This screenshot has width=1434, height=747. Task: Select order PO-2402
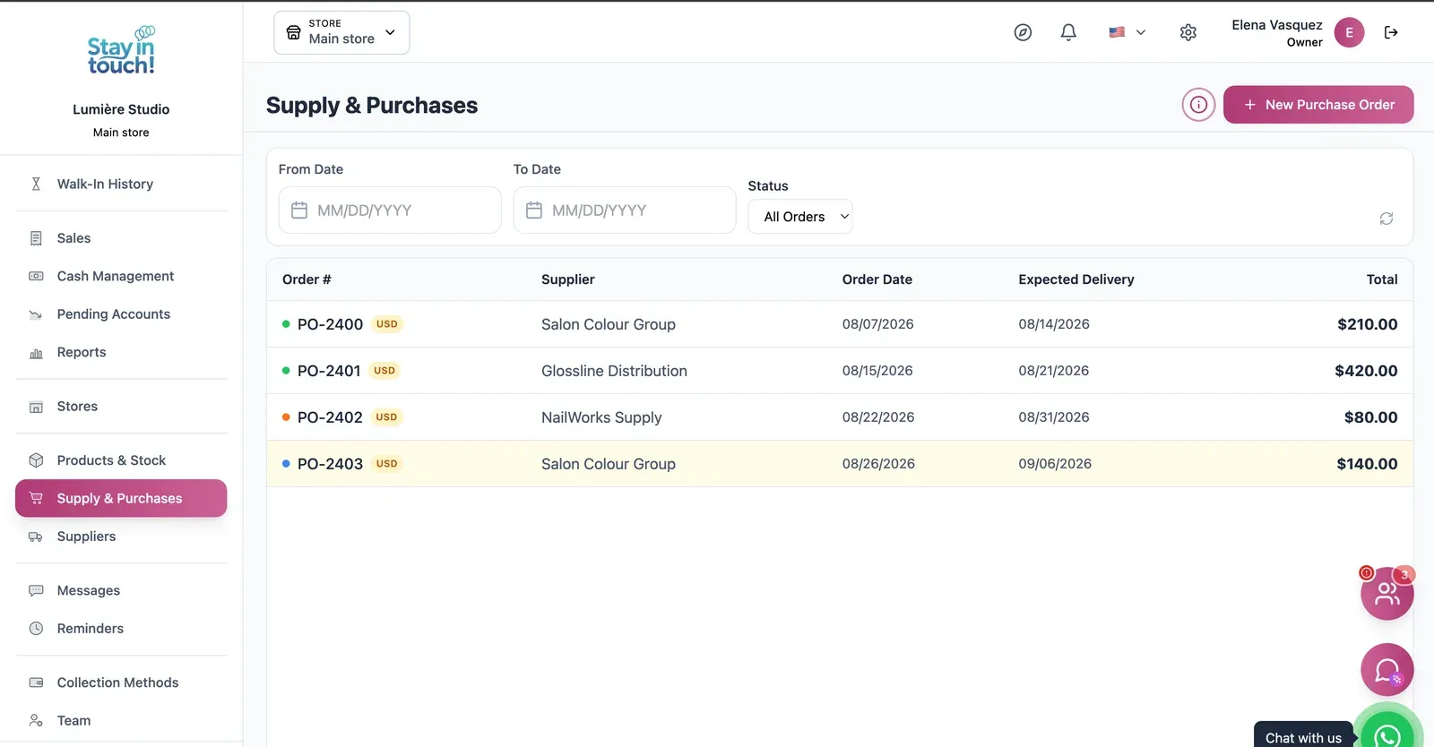[x=840, y=417]
